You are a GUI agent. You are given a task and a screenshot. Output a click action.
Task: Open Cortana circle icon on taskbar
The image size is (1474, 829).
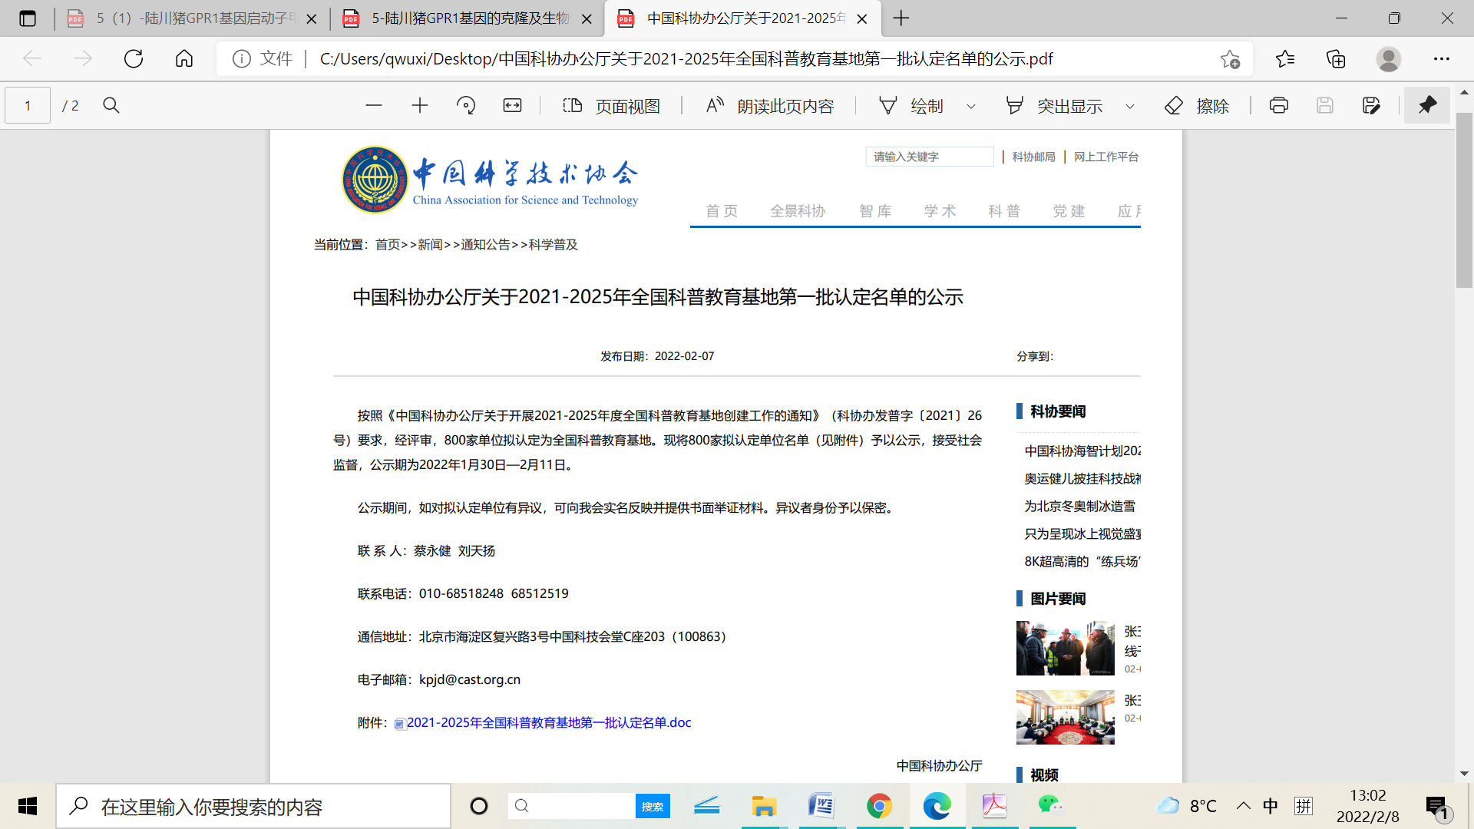479,806
